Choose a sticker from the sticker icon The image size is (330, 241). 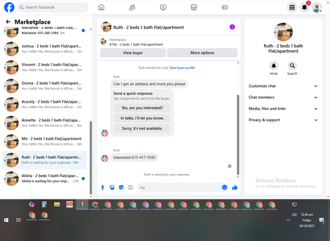121,188
